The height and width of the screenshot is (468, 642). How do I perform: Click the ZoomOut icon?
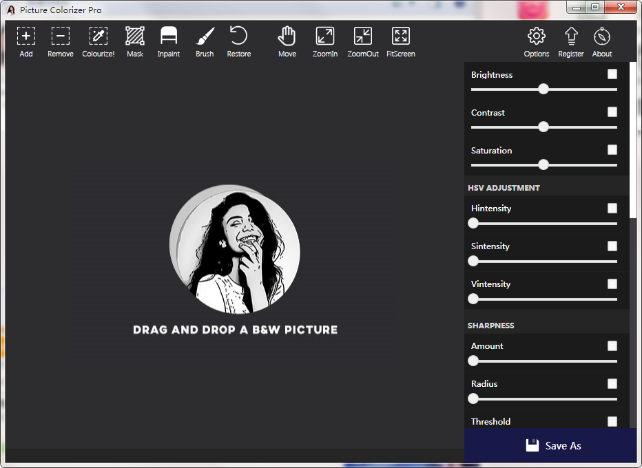[x=362, y=36]
